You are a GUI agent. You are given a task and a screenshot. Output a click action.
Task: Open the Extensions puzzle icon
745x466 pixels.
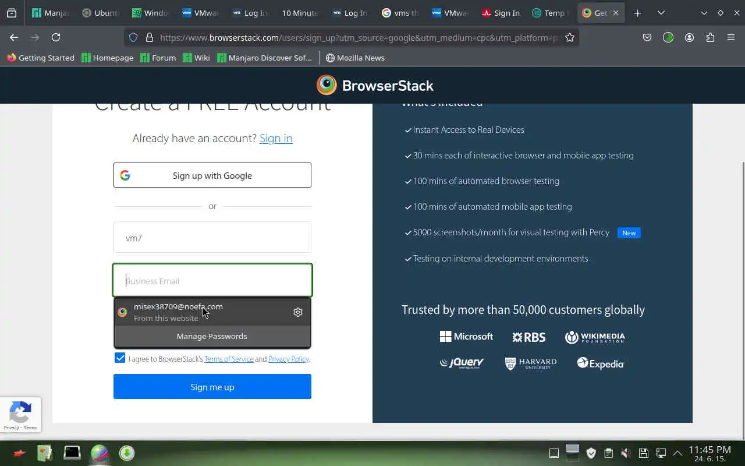coord(710,37)
